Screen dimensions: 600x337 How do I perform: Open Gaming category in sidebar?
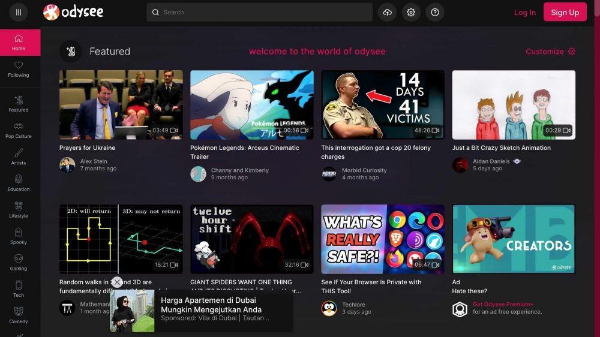[x=19, y=263]
